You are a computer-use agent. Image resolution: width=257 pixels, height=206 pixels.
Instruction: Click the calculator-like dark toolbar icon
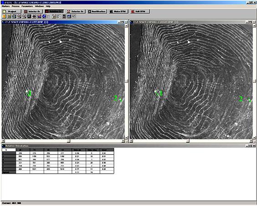(64, 16)
